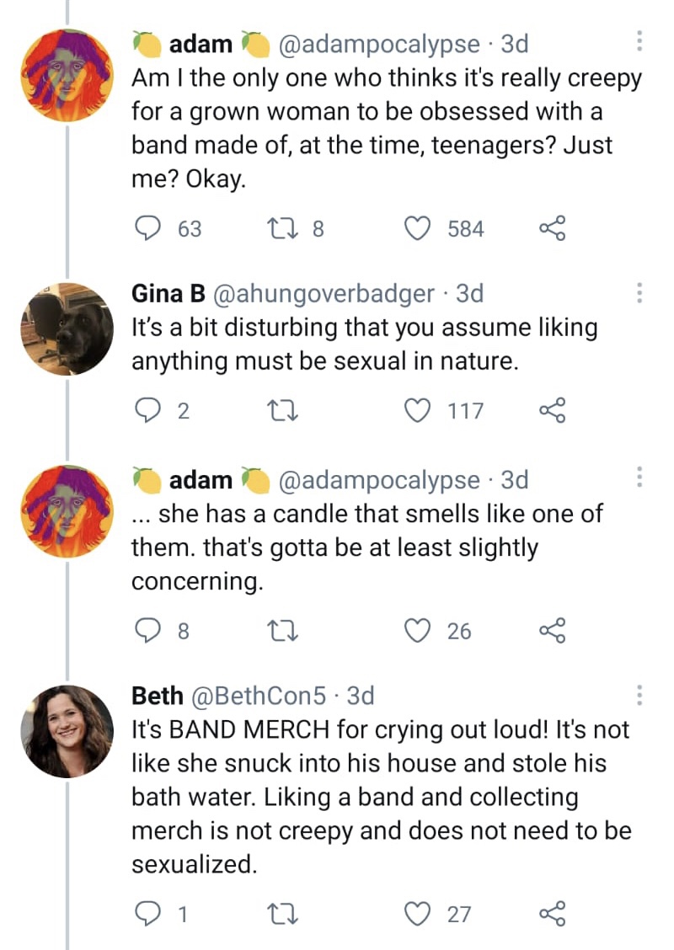Share Gina B's tweet
The image size is (674, 950).
coord(551,410)
